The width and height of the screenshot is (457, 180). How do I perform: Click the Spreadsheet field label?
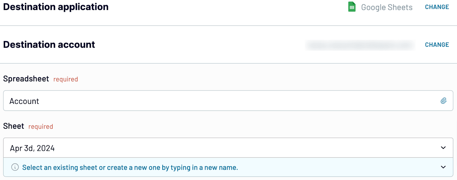26,79
